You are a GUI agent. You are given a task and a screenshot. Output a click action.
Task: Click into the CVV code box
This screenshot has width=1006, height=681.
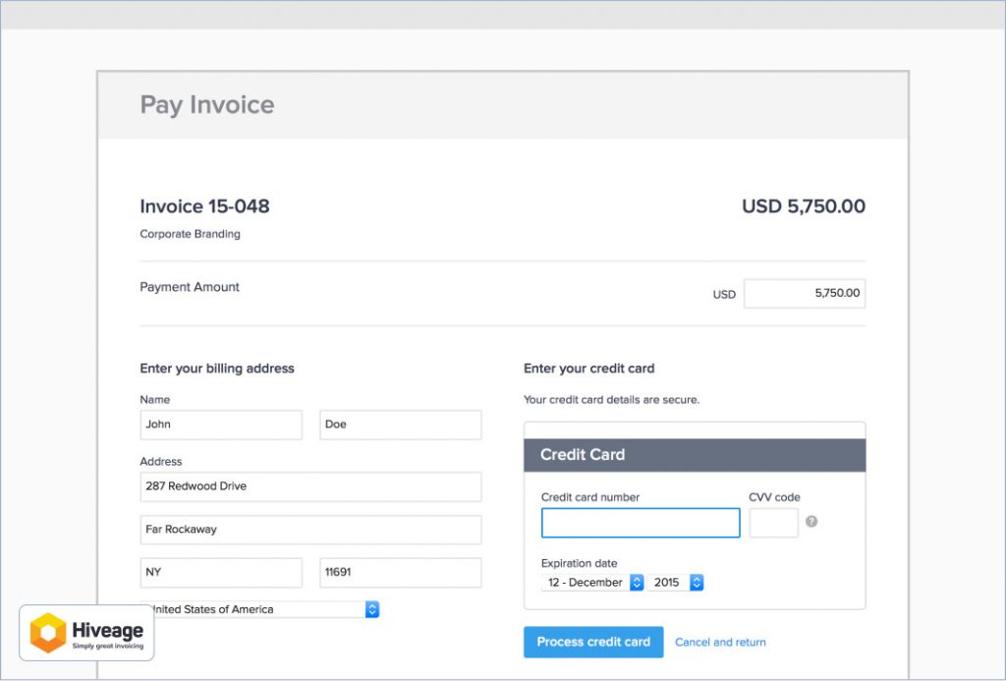click(x=773, y=523)
